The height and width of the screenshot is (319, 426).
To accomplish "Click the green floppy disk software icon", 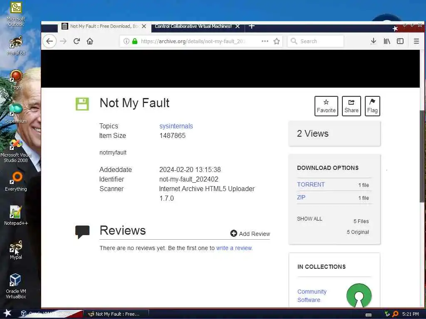I will coord(82,104).
